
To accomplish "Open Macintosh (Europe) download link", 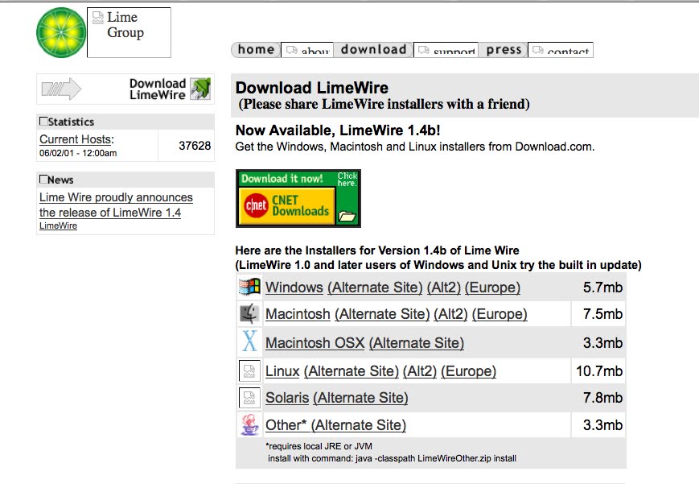I will coord(500,314).
